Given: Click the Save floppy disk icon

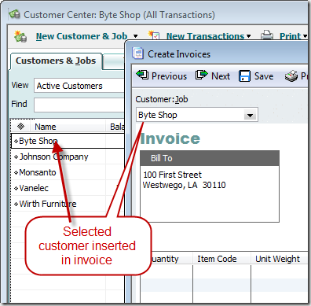Looking at the screenshot, I should tap(244, 76).
